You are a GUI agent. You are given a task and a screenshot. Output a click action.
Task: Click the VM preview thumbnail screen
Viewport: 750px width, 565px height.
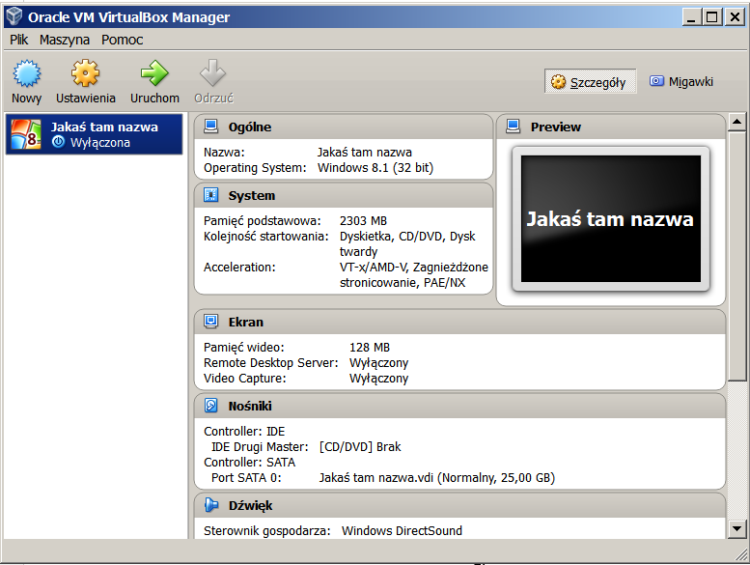tap(611, 218)
